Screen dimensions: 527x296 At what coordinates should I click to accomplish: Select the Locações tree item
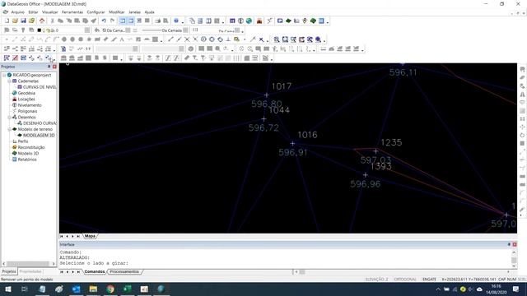coord(26,99)
